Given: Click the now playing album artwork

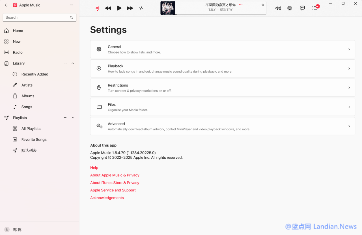Looking at the screenshot, I should [168, 8].
